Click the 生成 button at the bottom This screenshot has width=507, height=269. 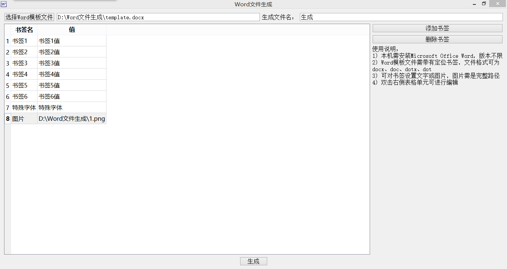tap(253, 261)
